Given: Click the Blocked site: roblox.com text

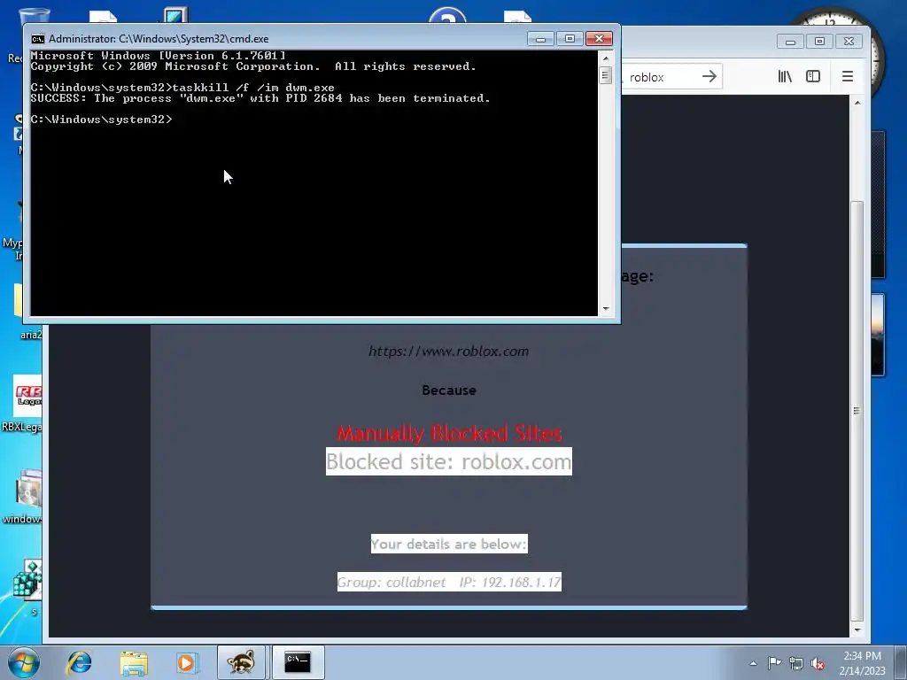Looking at the screenshot, I should (x=449, y=461).
